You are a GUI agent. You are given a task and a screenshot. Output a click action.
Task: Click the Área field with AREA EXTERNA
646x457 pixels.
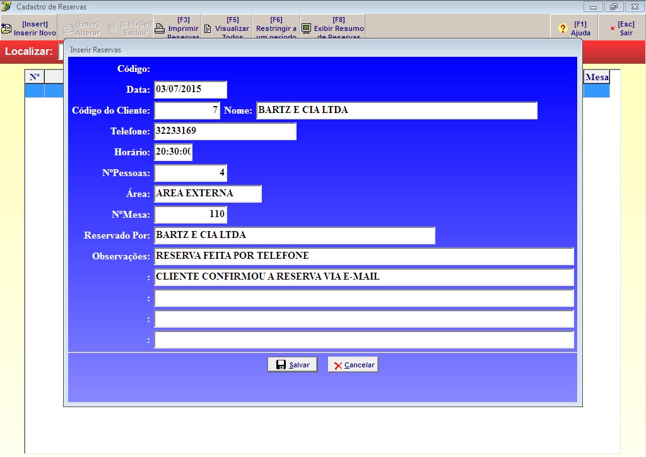(x=208, y=194)
